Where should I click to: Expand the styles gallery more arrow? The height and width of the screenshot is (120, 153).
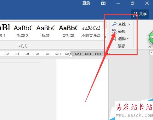tap(105, 37)
